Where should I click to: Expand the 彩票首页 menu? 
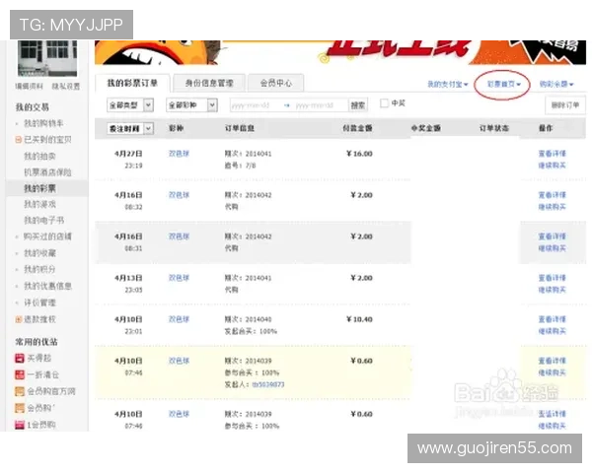click(504, 84)
